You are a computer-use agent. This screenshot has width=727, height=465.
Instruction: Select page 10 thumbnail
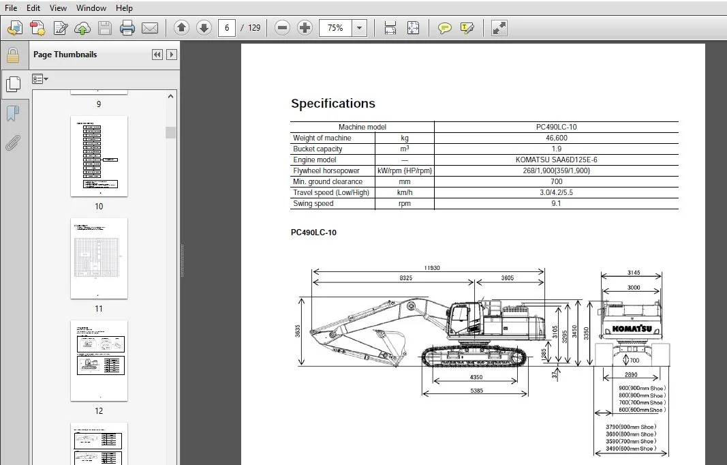99,156
